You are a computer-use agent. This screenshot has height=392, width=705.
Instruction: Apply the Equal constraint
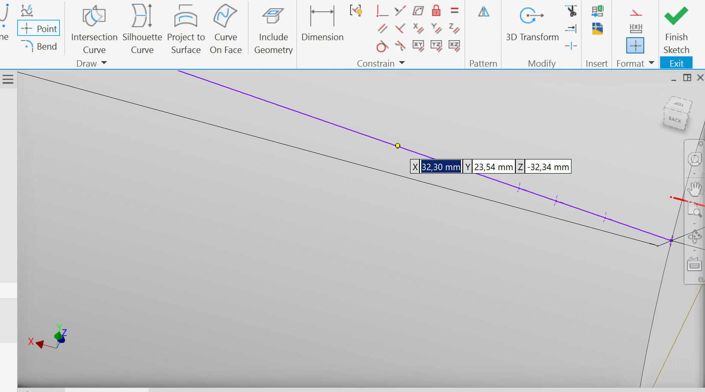454,11
